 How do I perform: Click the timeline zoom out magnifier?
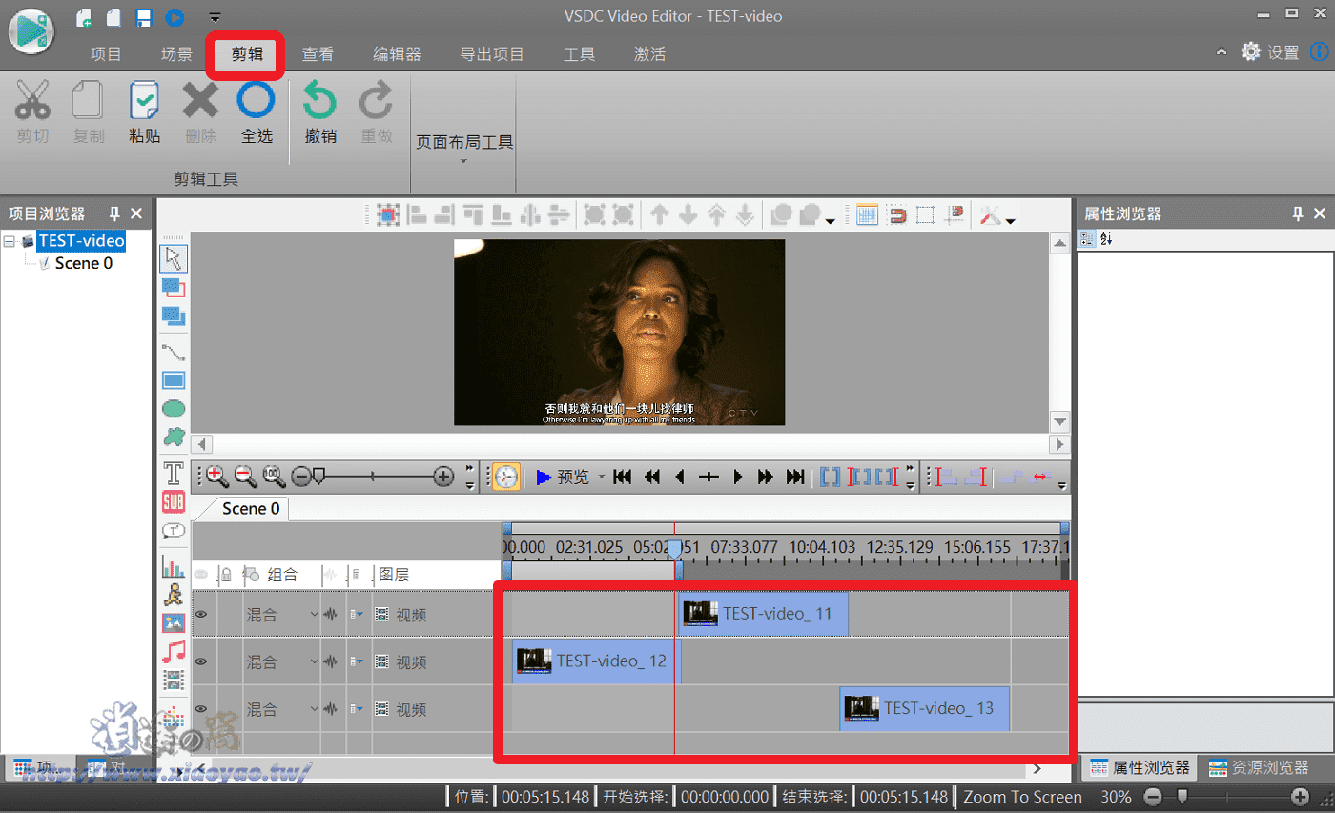click(244, 476)
